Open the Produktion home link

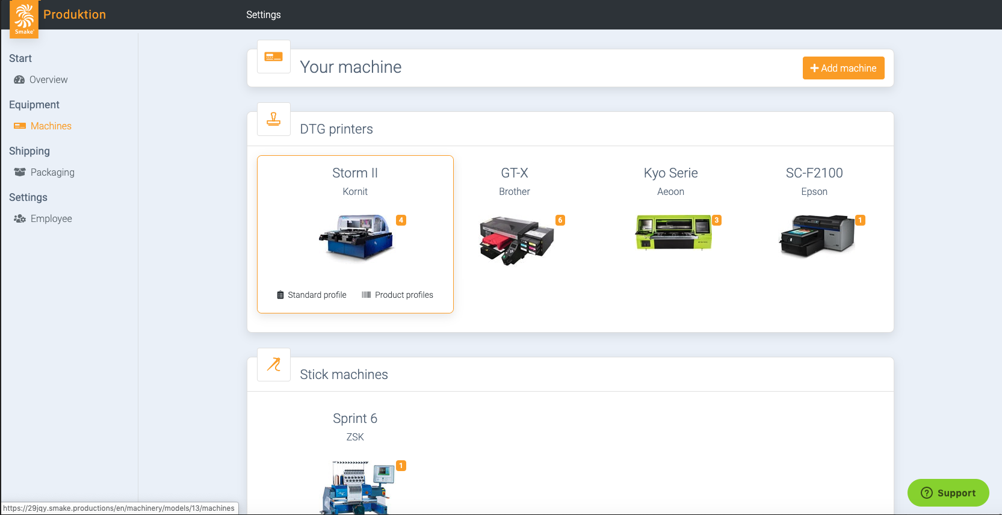(75, 14)
